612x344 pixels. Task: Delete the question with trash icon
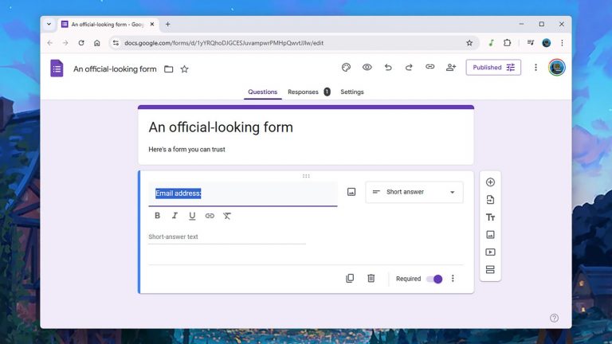371,279
